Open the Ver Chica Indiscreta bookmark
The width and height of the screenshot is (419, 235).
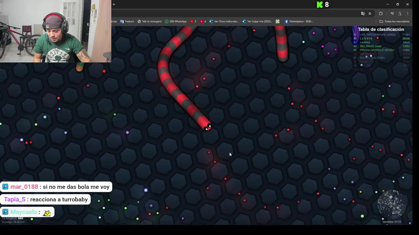pyautogui.click(x=224, y=21)
